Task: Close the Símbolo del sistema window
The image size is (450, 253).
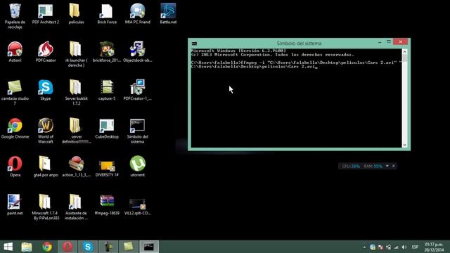Action: point(400,42)
